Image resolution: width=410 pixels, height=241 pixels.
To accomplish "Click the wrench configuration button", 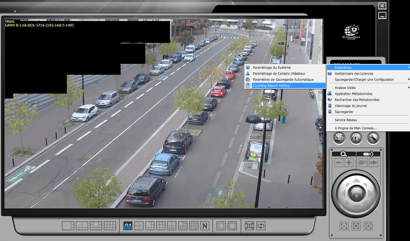I will (373, 138).
